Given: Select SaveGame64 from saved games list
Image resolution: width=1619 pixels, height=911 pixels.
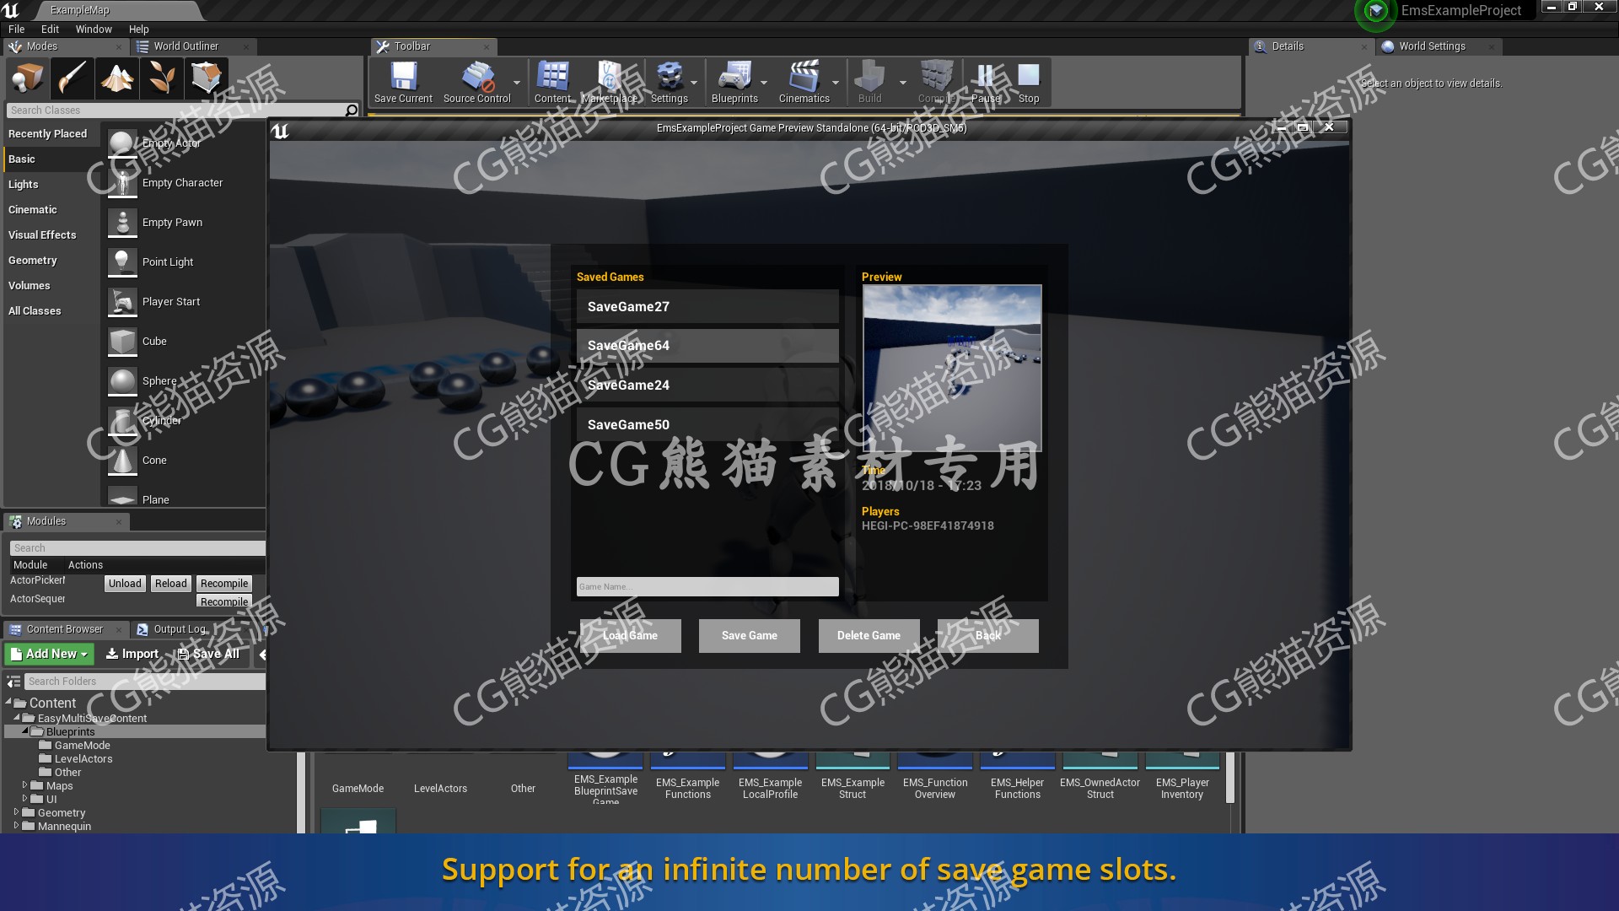Looking at the screenshot, I should point(707,345).
